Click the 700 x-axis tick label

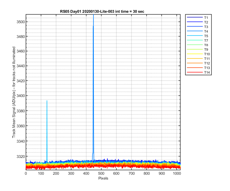[132, 173]
